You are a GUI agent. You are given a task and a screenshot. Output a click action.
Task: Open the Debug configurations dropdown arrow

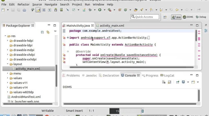point(95,10)
